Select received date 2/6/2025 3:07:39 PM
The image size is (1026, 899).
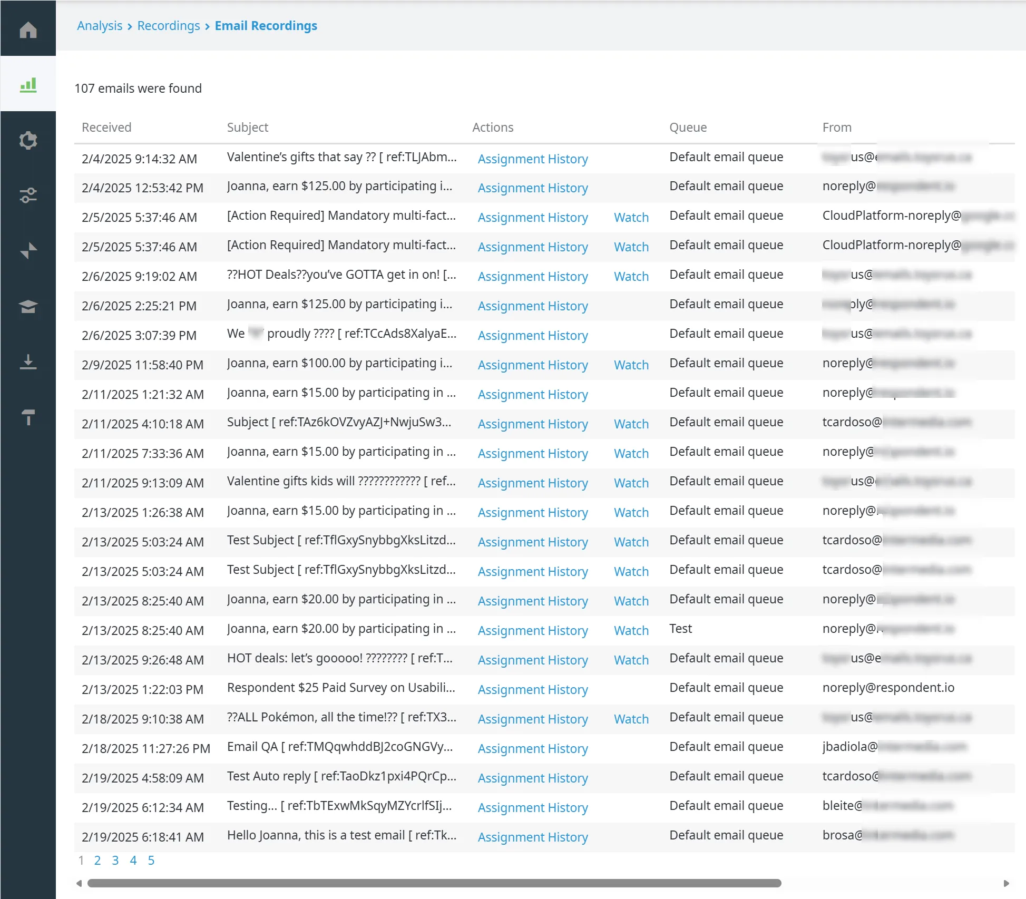pos(139,336)
